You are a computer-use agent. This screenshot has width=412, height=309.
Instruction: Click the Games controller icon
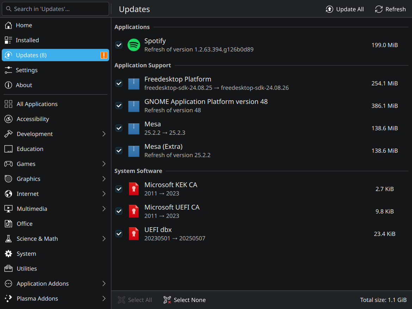tap(8, 164)
